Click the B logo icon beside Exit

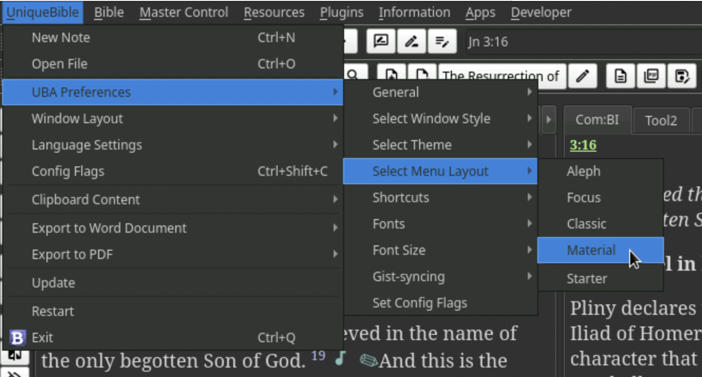[x=18, y=338]
